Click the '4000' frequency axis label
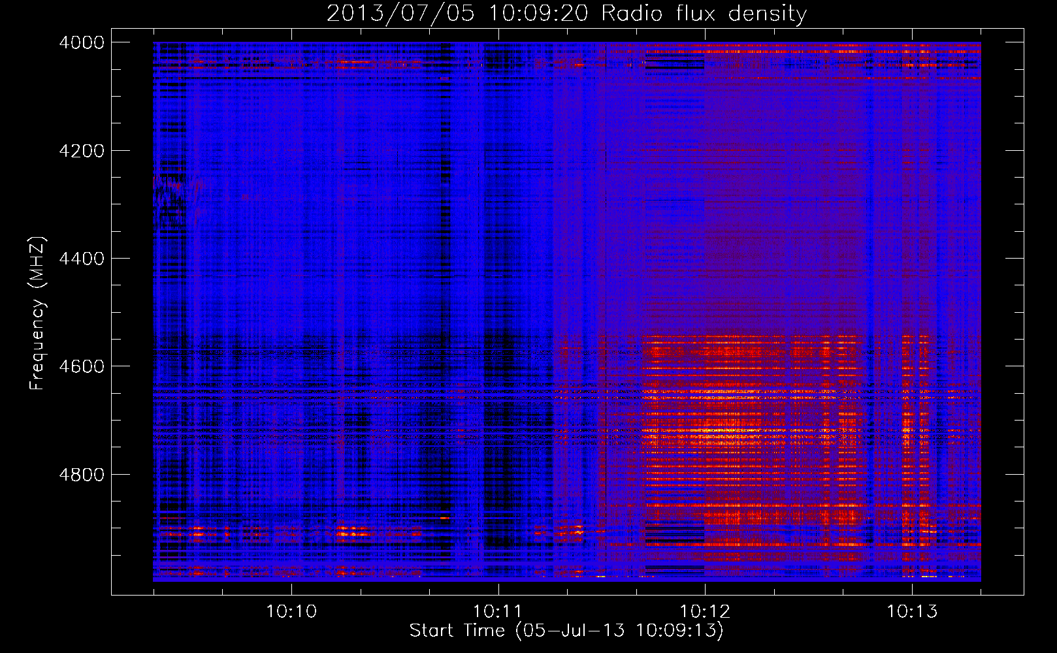This screenshot has height=653, width=1057. (81, 42)
